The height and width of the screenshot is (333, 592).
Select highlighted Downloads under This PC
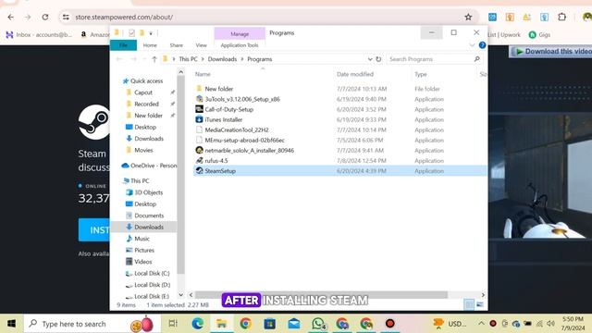[145, 227]
